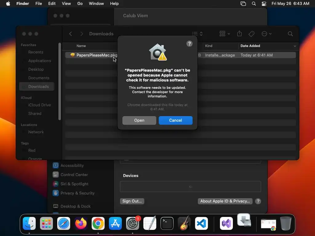The height and width of the screenshot is (236, 315).
Task: Open System Settings from the Dock
Action: 133,223
